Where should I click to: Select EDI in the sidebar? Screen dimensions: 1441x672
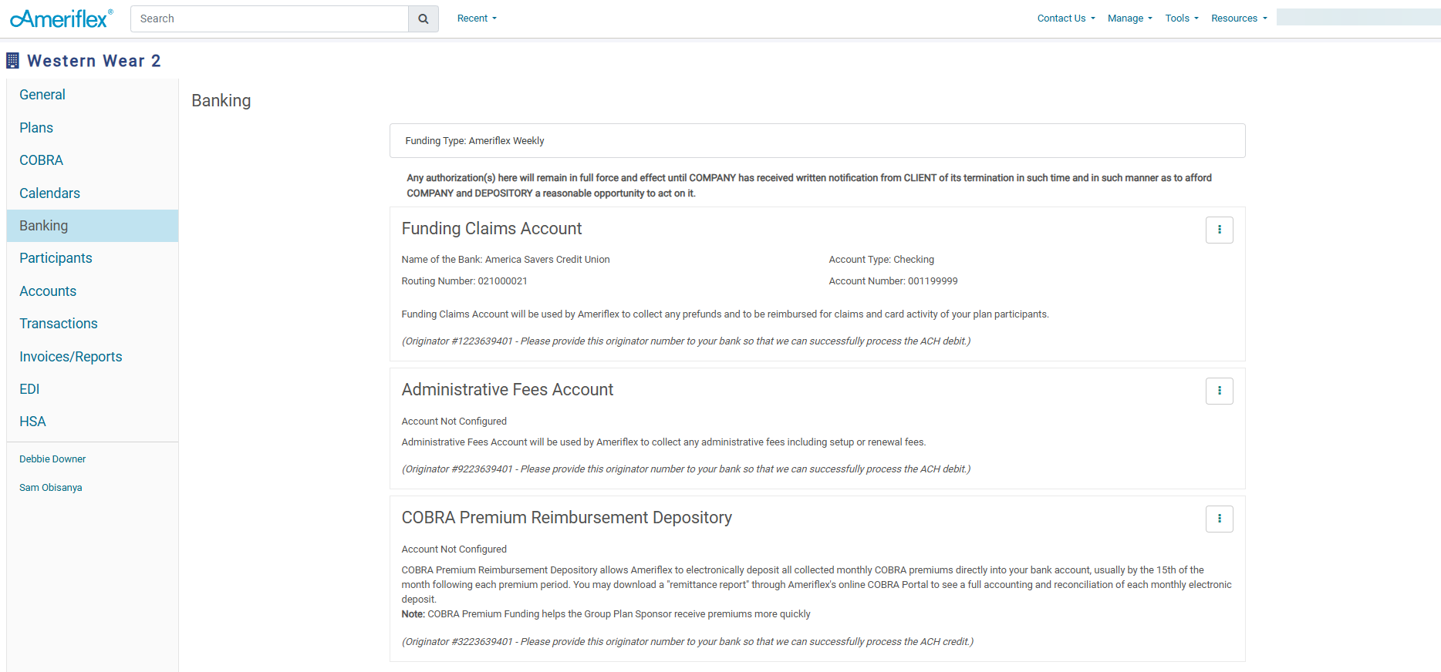(x=93, y=389)
